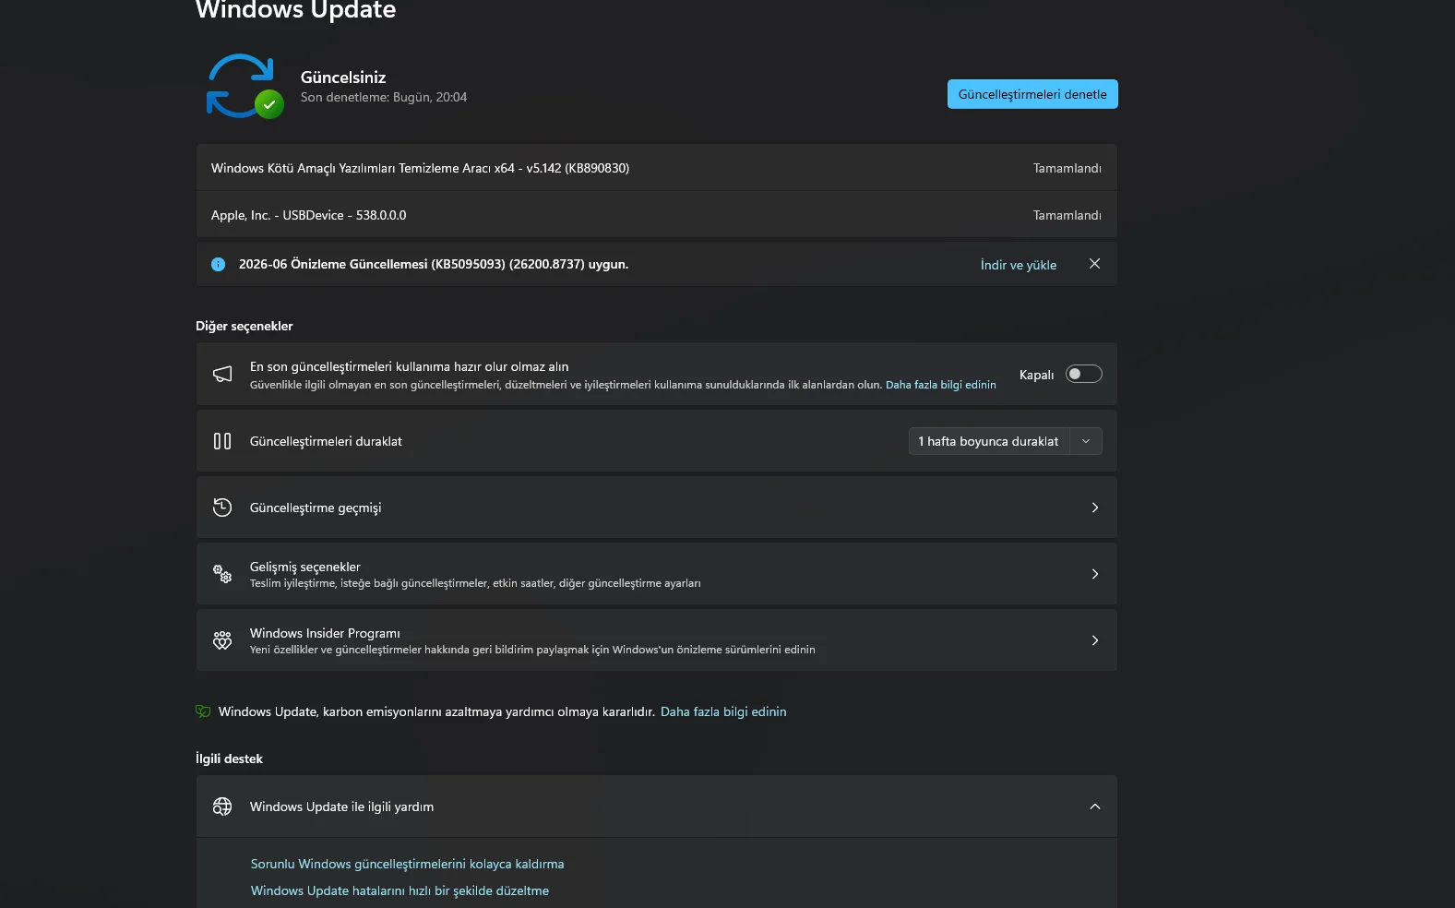Click the gears icon for Gelişmiş seçenekler

click(x=222, y=574)
